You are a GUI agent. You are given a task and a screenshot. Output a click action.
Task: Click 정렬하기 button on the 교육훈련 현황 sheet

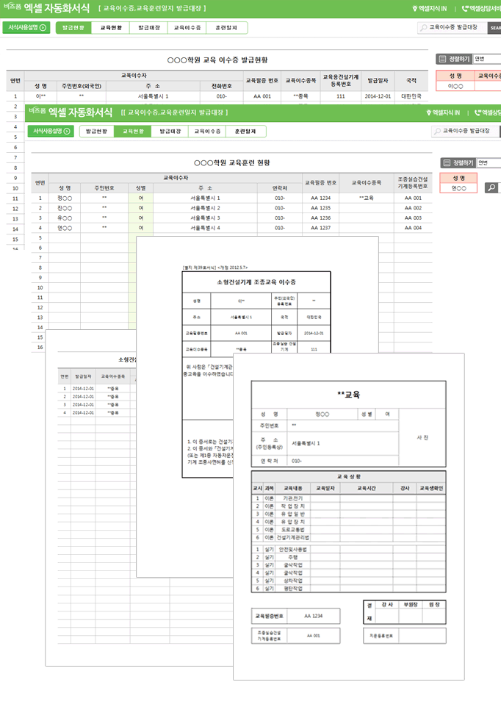pos(458,162)
